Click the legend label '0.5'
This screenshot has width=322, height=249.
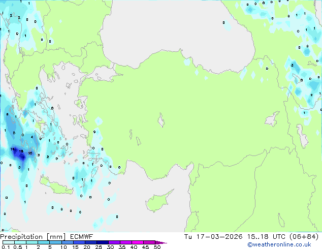(x=18, y=247)
